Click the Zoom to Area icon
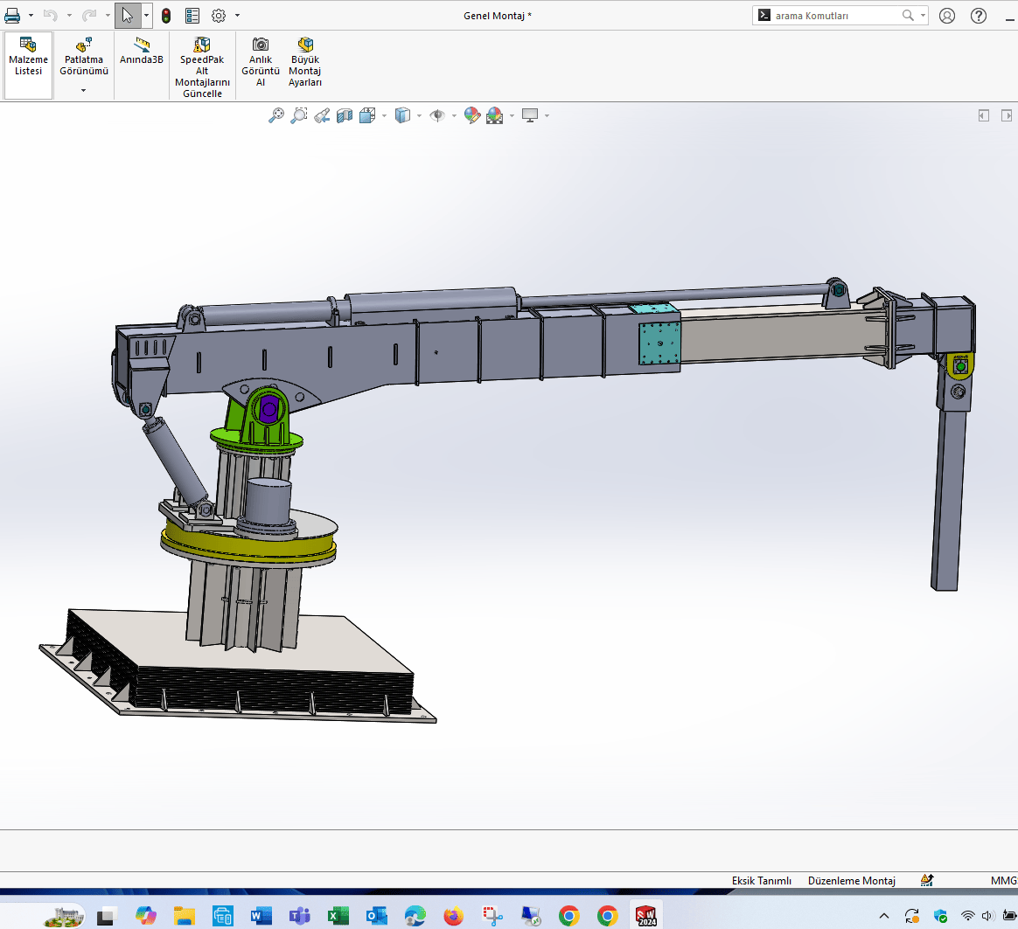Image resolution: width=1018 pixels, height=929 pixels. 299,115
